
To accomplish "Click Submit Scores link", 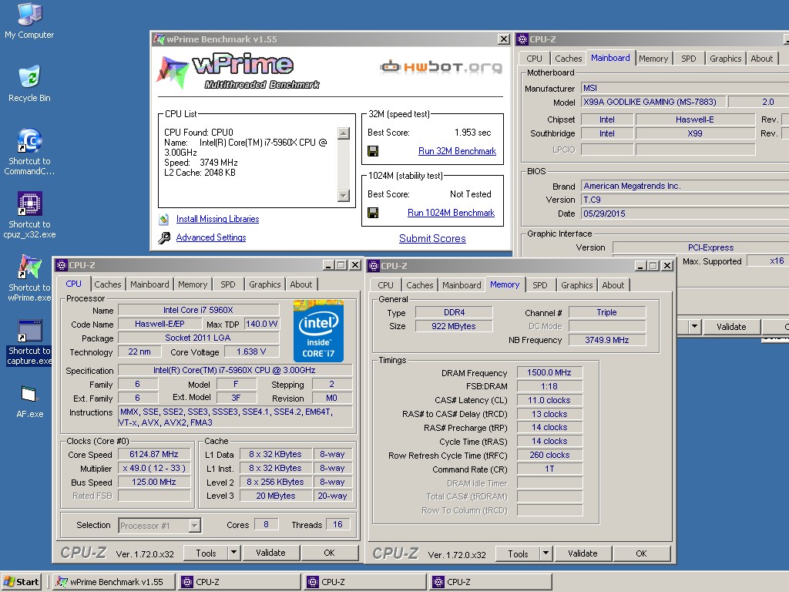I will 432,239.
